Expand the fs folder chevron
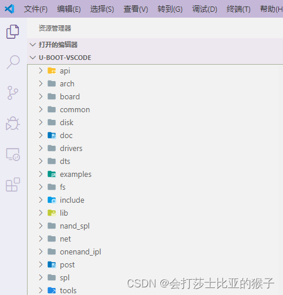283x295 pixels. [x=41, y=187]
